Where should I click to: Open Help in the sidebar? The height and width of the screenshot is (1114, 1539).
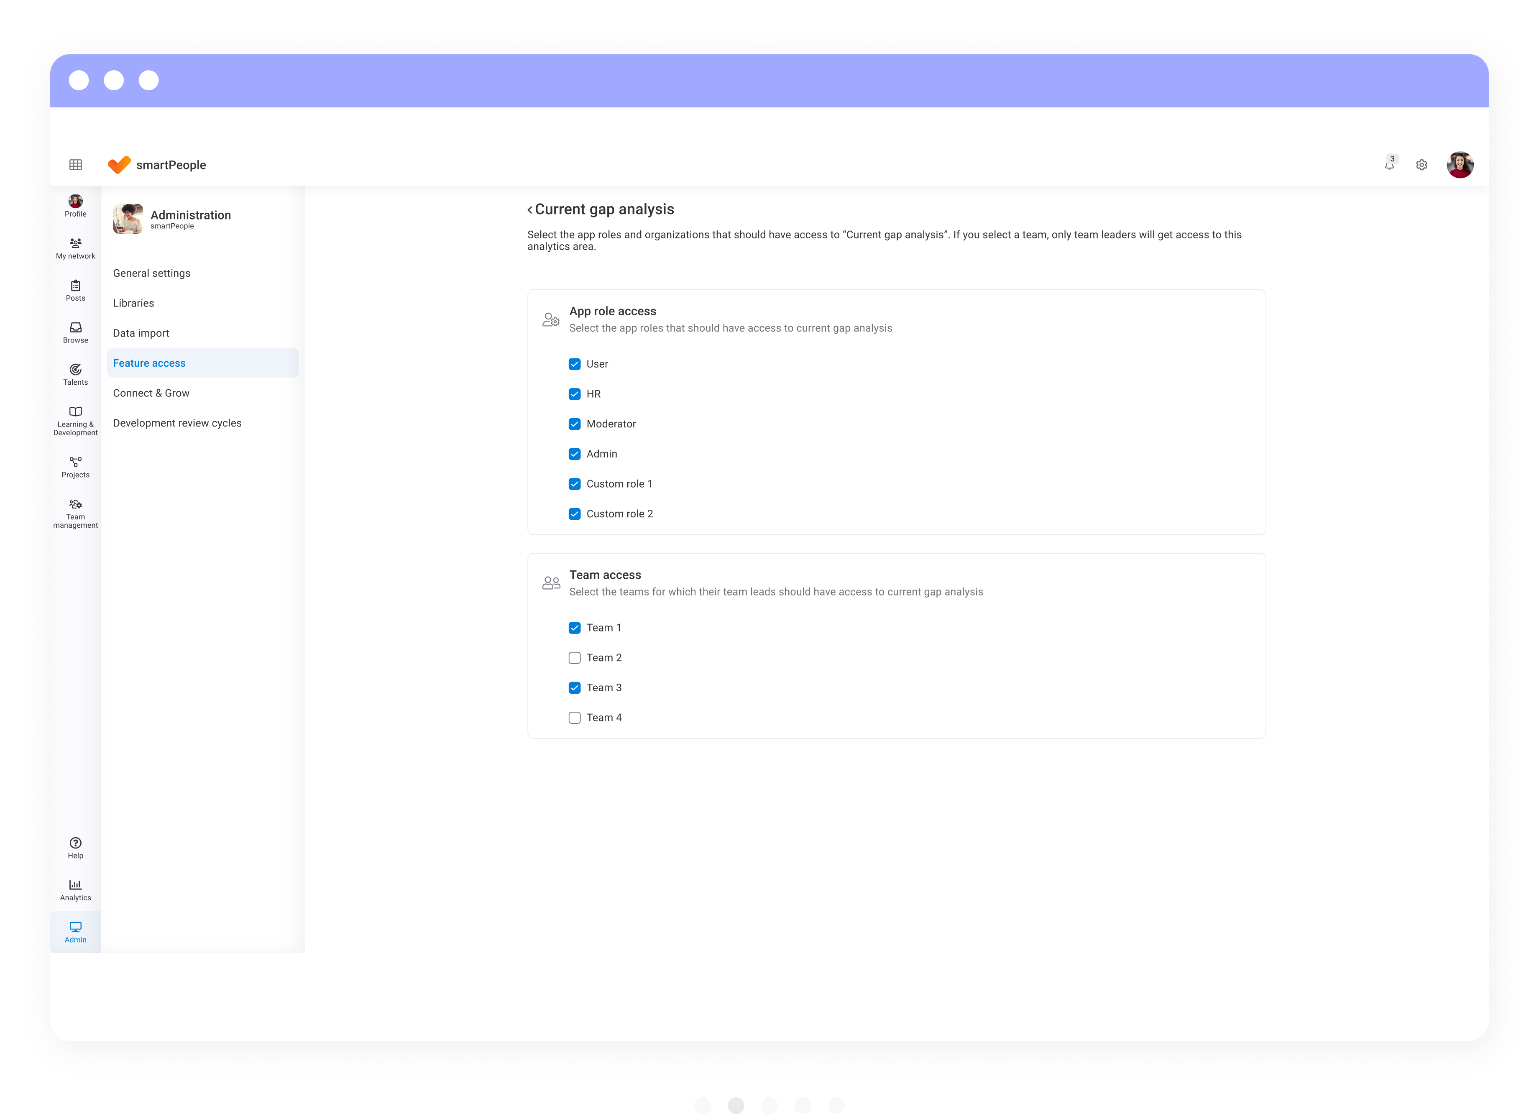(x=75, y=849)
